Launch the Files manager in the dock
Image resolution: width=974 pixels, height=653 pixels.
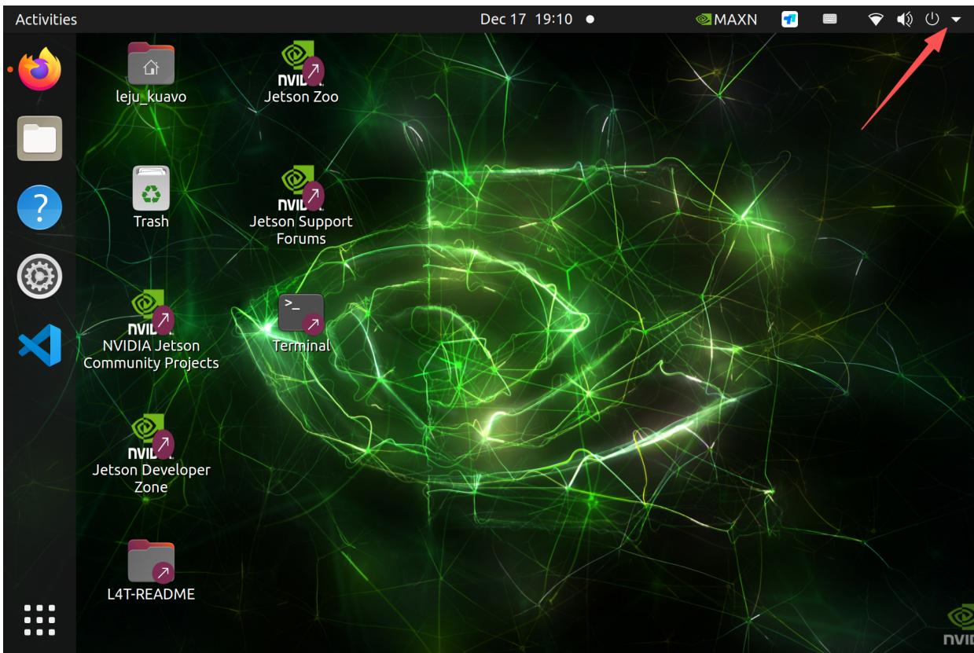tap(39, 139)
